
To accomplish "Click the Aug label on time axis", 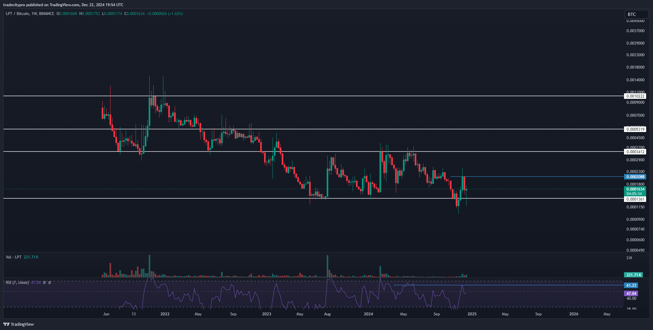I will tap(327, 314).
